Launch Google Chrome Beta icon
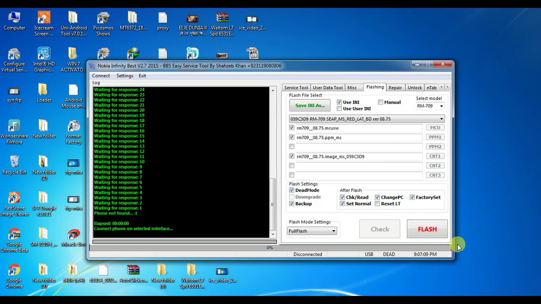541x304 pixels. point(14,240)
